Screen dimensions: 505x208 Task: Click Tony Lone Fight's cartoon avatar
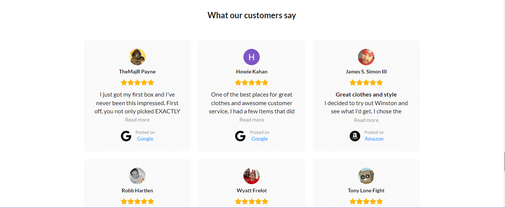(366, 176)
